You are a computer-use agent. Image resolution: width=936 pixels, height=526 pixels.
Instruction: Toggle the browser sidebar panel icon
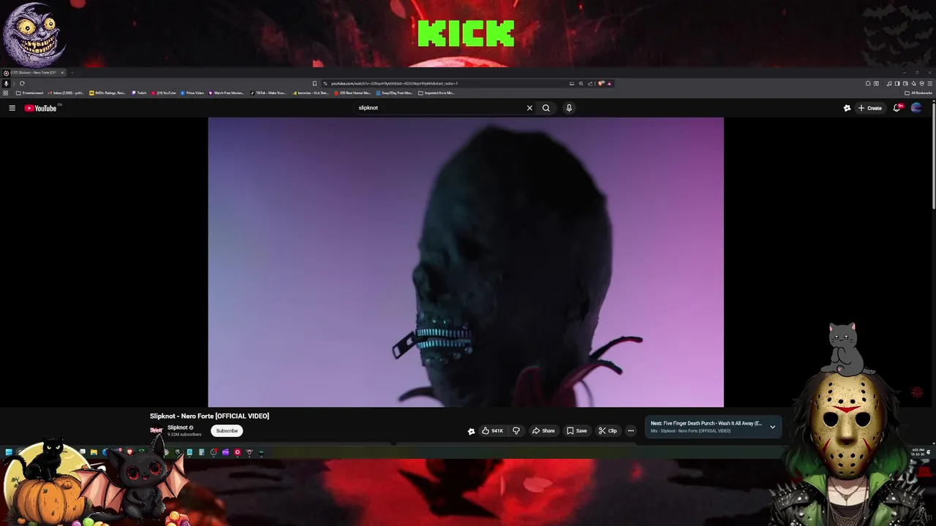[x=897, y=83]
